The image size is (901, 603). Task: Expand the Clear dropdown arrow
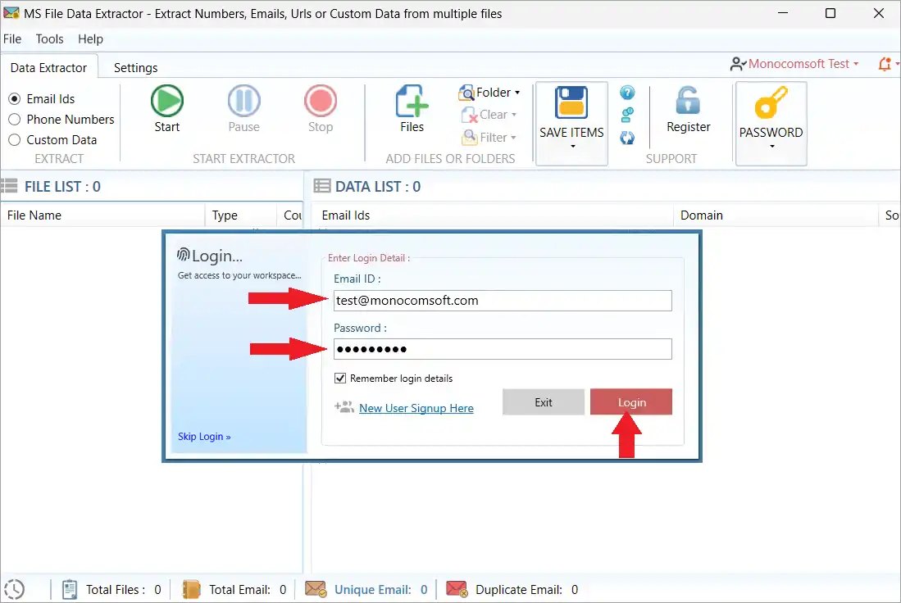point(514,115)
